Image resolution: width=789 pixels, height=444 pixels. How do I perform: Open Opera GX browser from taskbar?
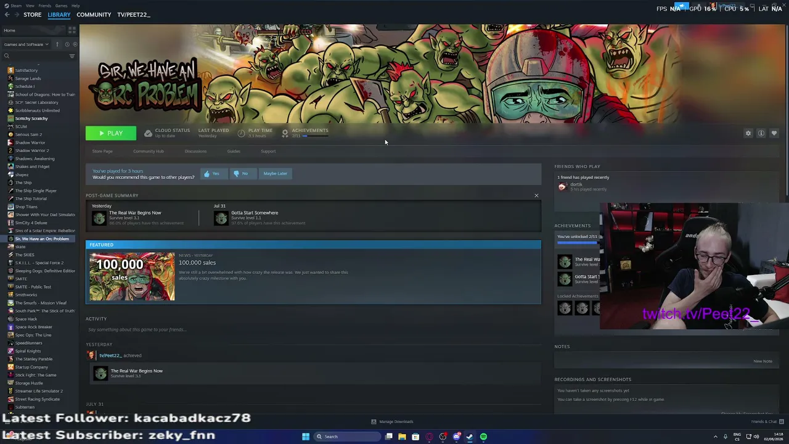[x=429, y=437]
